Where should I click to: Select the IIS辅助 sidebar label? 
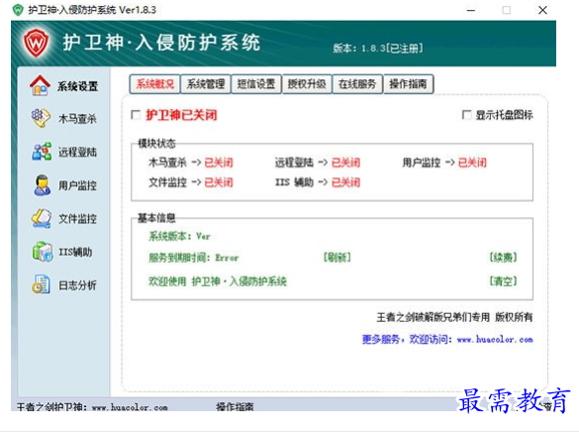click(75, 252)
